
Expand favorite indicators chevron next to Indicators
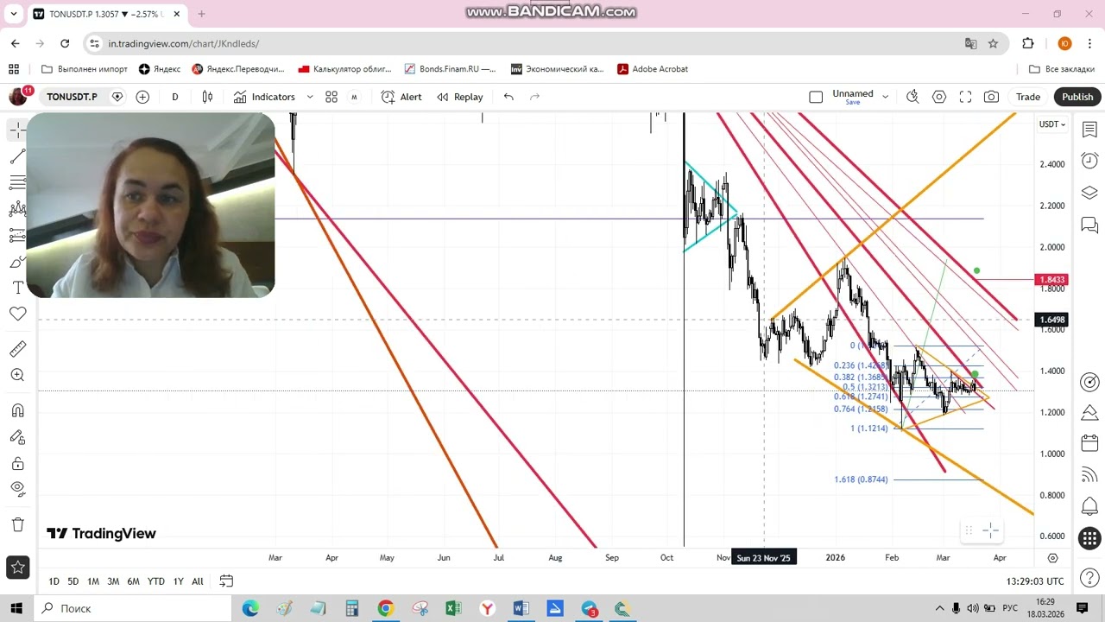(x=310, y=97)
